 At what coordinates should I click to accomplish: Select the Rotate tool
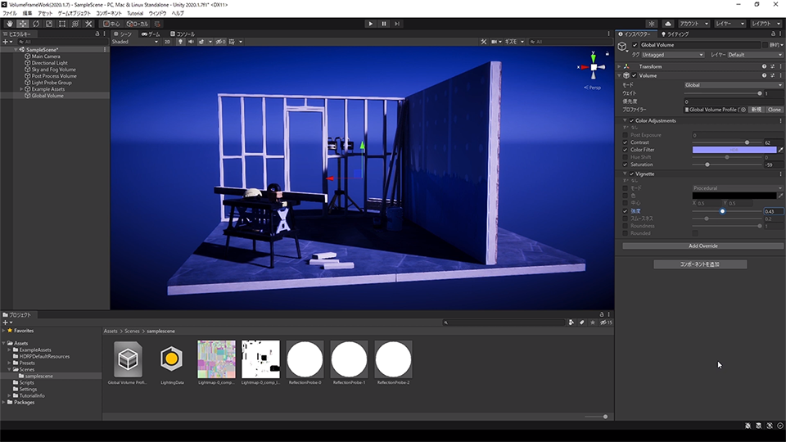35,24
